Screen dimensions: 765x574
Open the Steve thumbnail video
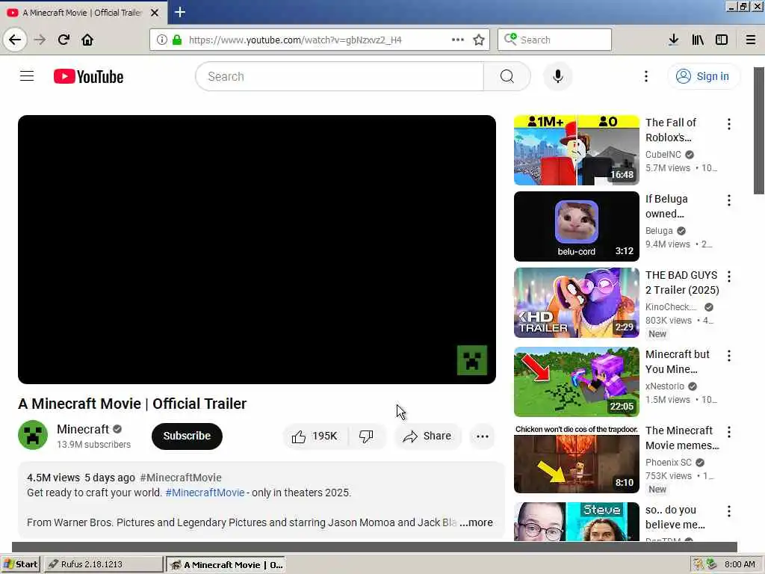point(576,522)
